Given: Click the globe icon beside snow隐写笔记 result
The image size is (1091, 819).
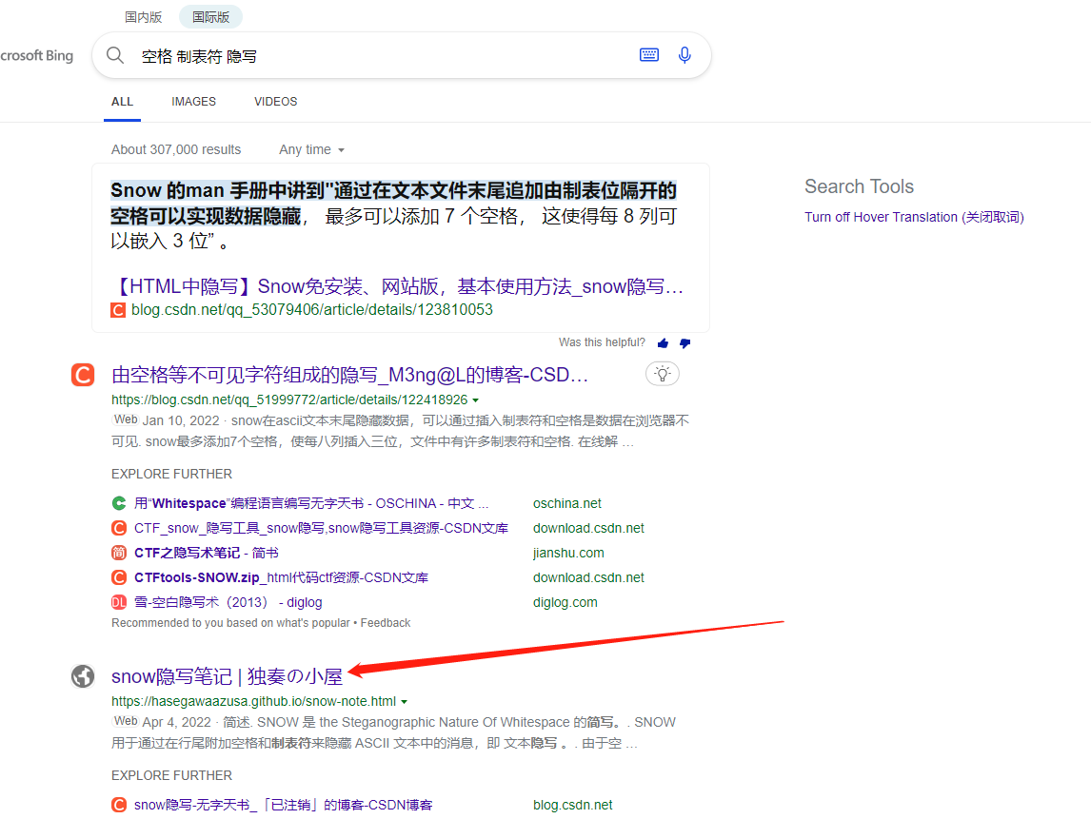Looking at the screenshot, I should click(83, 676).
